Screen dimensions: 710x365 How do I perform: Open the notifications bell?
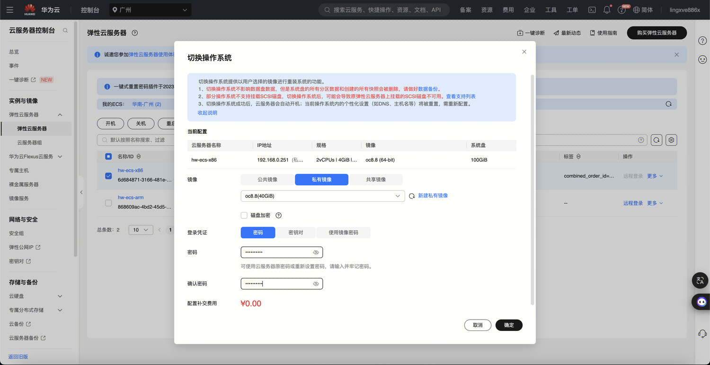tap(607, 10)
